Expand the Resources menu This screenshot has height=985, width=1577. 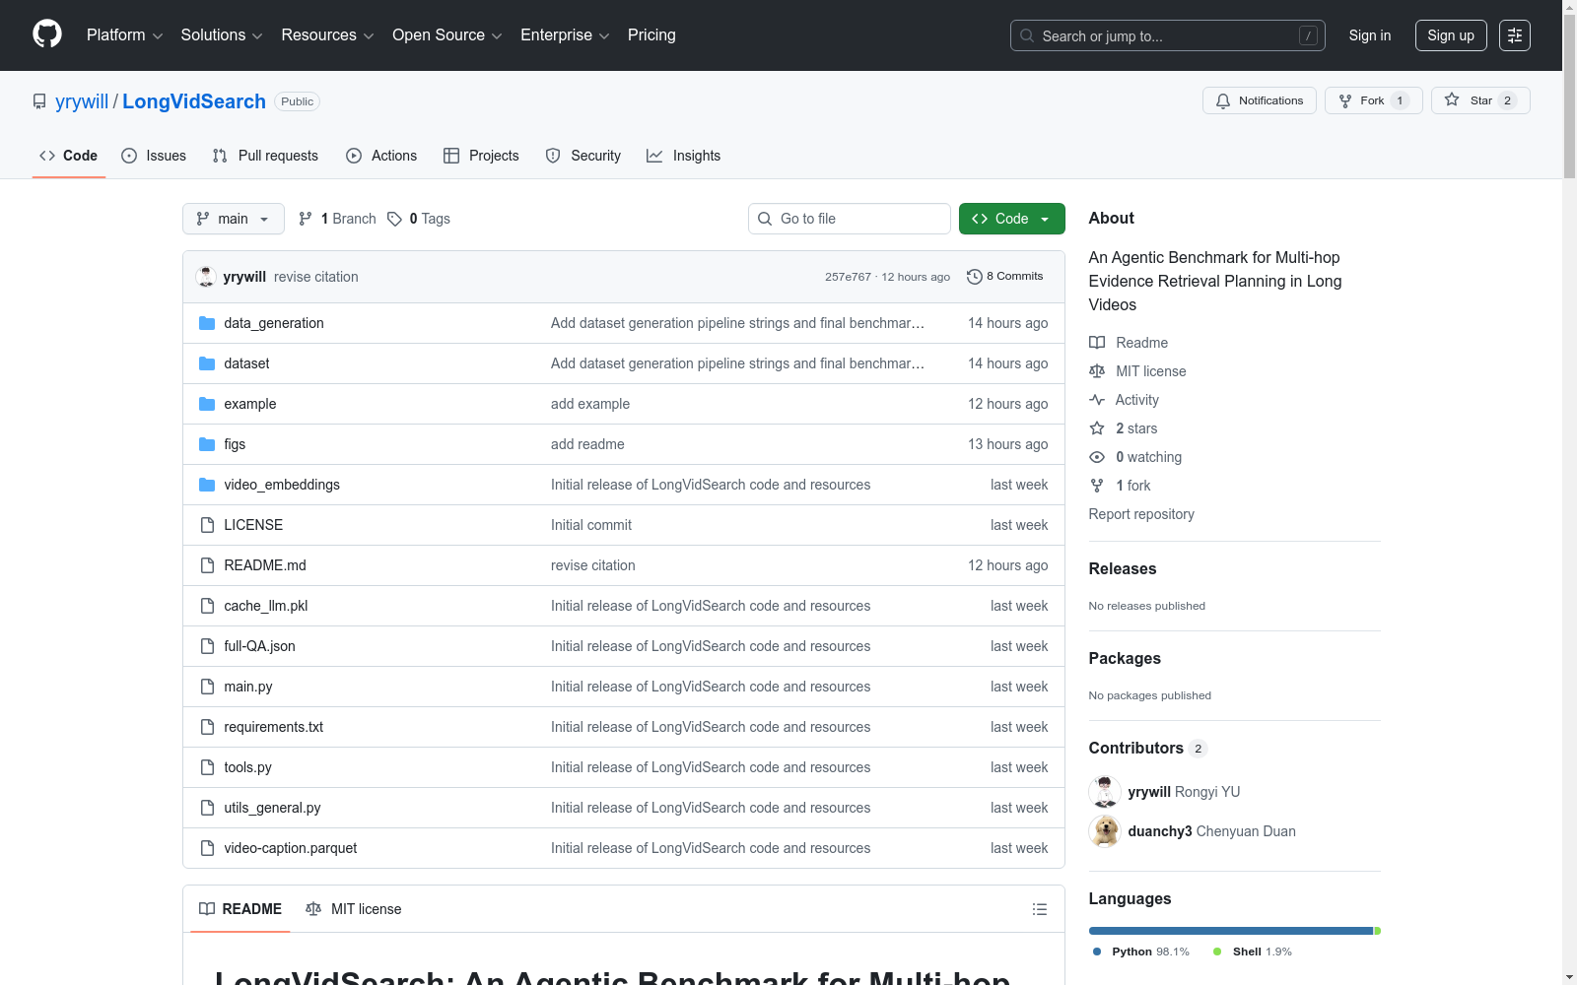(x=327, y=35)
